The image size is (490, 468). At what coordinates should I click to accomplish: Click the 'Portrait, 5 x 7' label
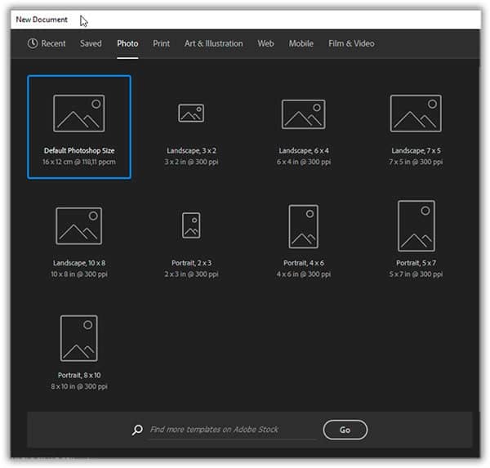[416, 263]
